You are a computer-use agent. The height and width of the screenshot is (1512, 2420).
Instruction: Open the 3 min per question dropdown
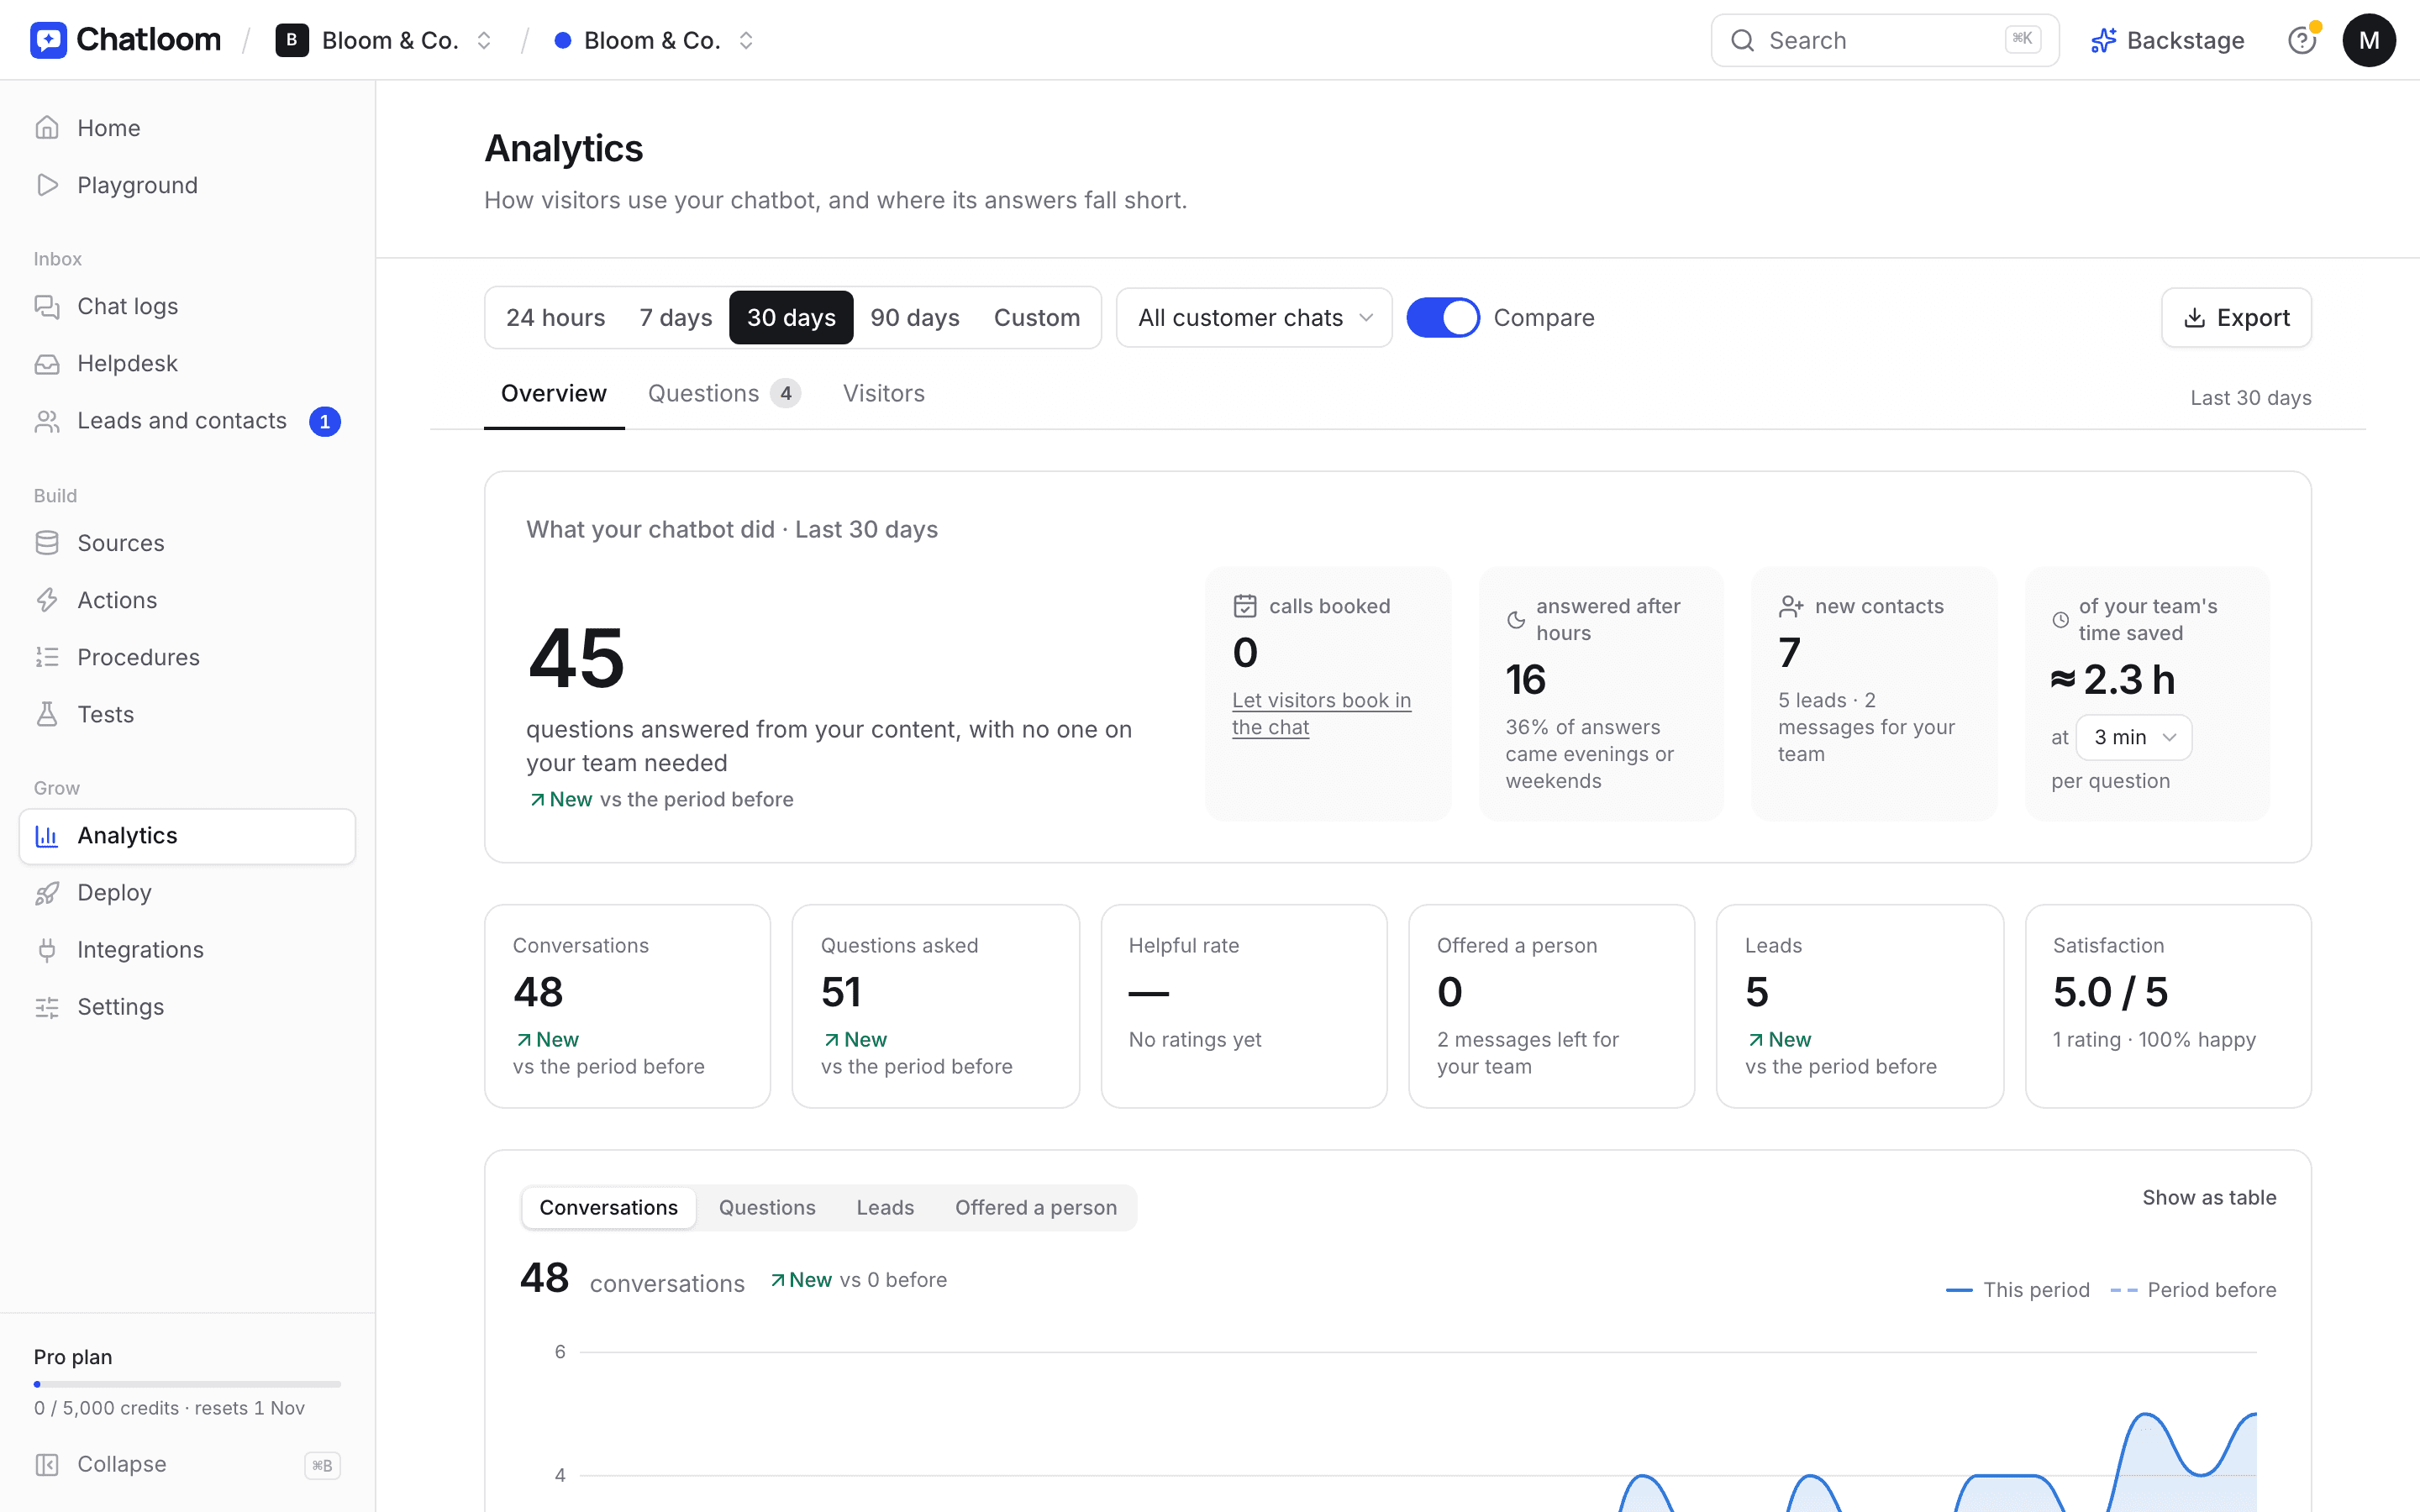[2134, 737]
